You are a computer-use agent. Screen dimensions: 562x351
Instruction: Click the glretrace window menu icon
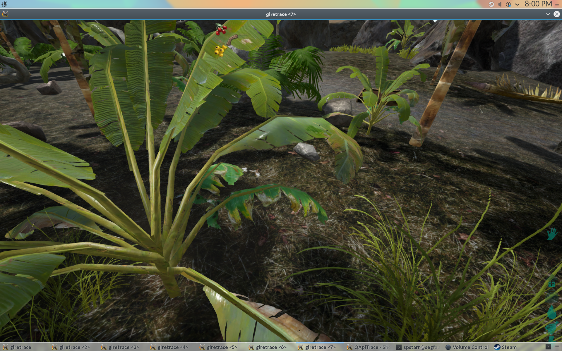5,14
